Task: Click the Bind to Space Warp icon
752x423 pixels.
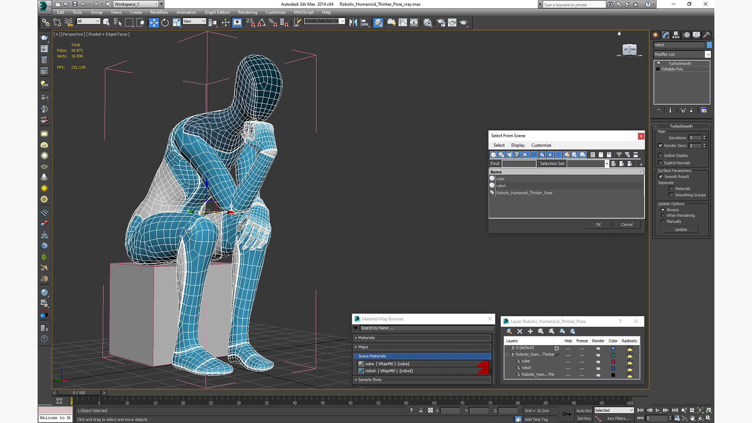Action: [69, 22]
